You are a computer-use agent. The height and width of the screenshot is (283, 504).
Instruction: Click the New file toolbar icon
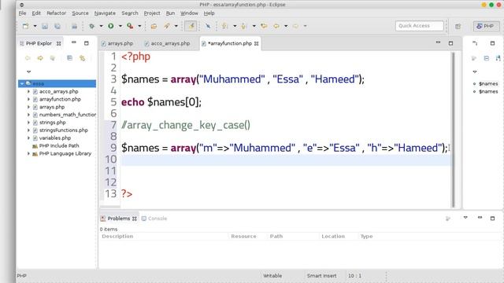25,26
